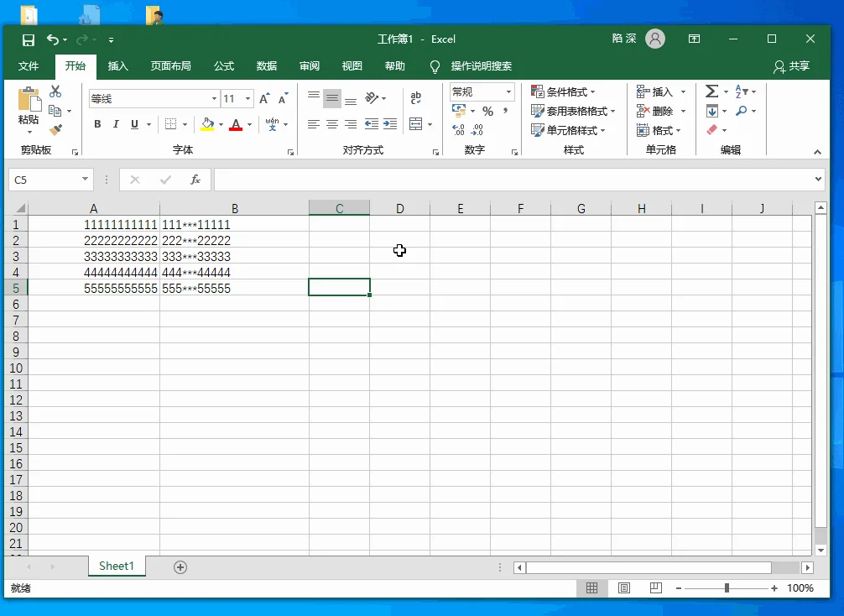
Task: Click the Clear eraser icon
Action: click(711, 130)
